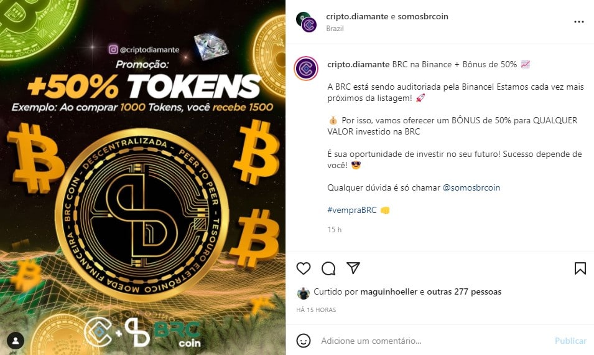Open maguinhoeller's small avatar in likes row
Image resolution: width=594 pixels, height=355 pixels.
304,293
